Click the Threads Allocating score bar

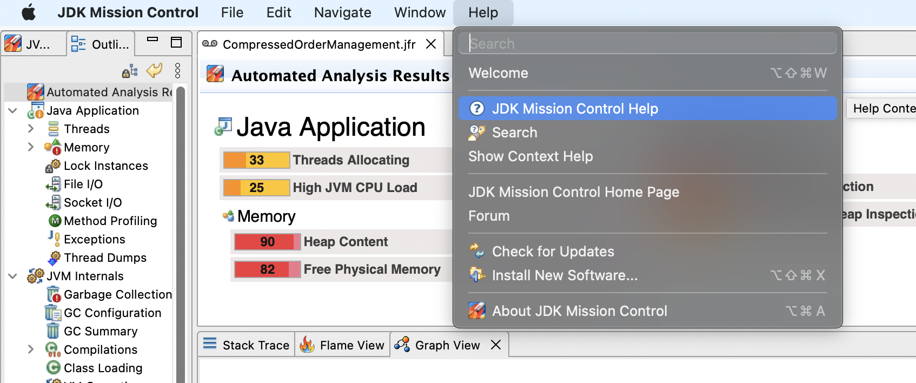coord(257,160)
